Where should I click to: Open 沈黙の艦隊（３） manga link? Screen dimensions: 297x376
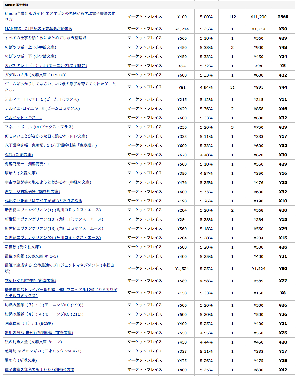pos(44,305)
